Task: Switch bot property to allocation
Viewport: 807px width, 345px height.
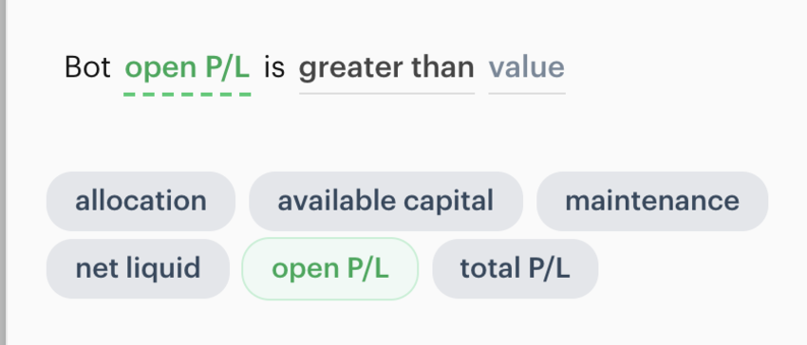Action: pos(141,201)
